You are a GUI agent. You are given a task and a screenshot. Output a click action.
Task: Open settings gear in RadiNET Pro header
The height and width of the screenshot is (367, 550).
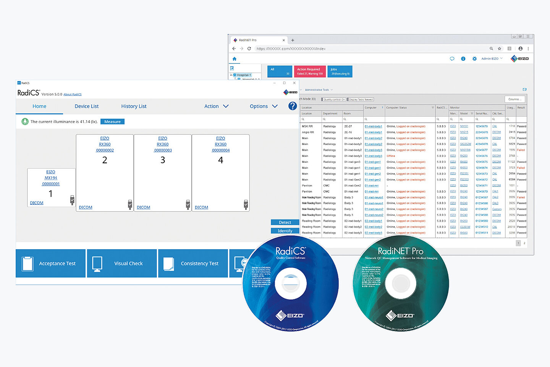coord(474,59)
